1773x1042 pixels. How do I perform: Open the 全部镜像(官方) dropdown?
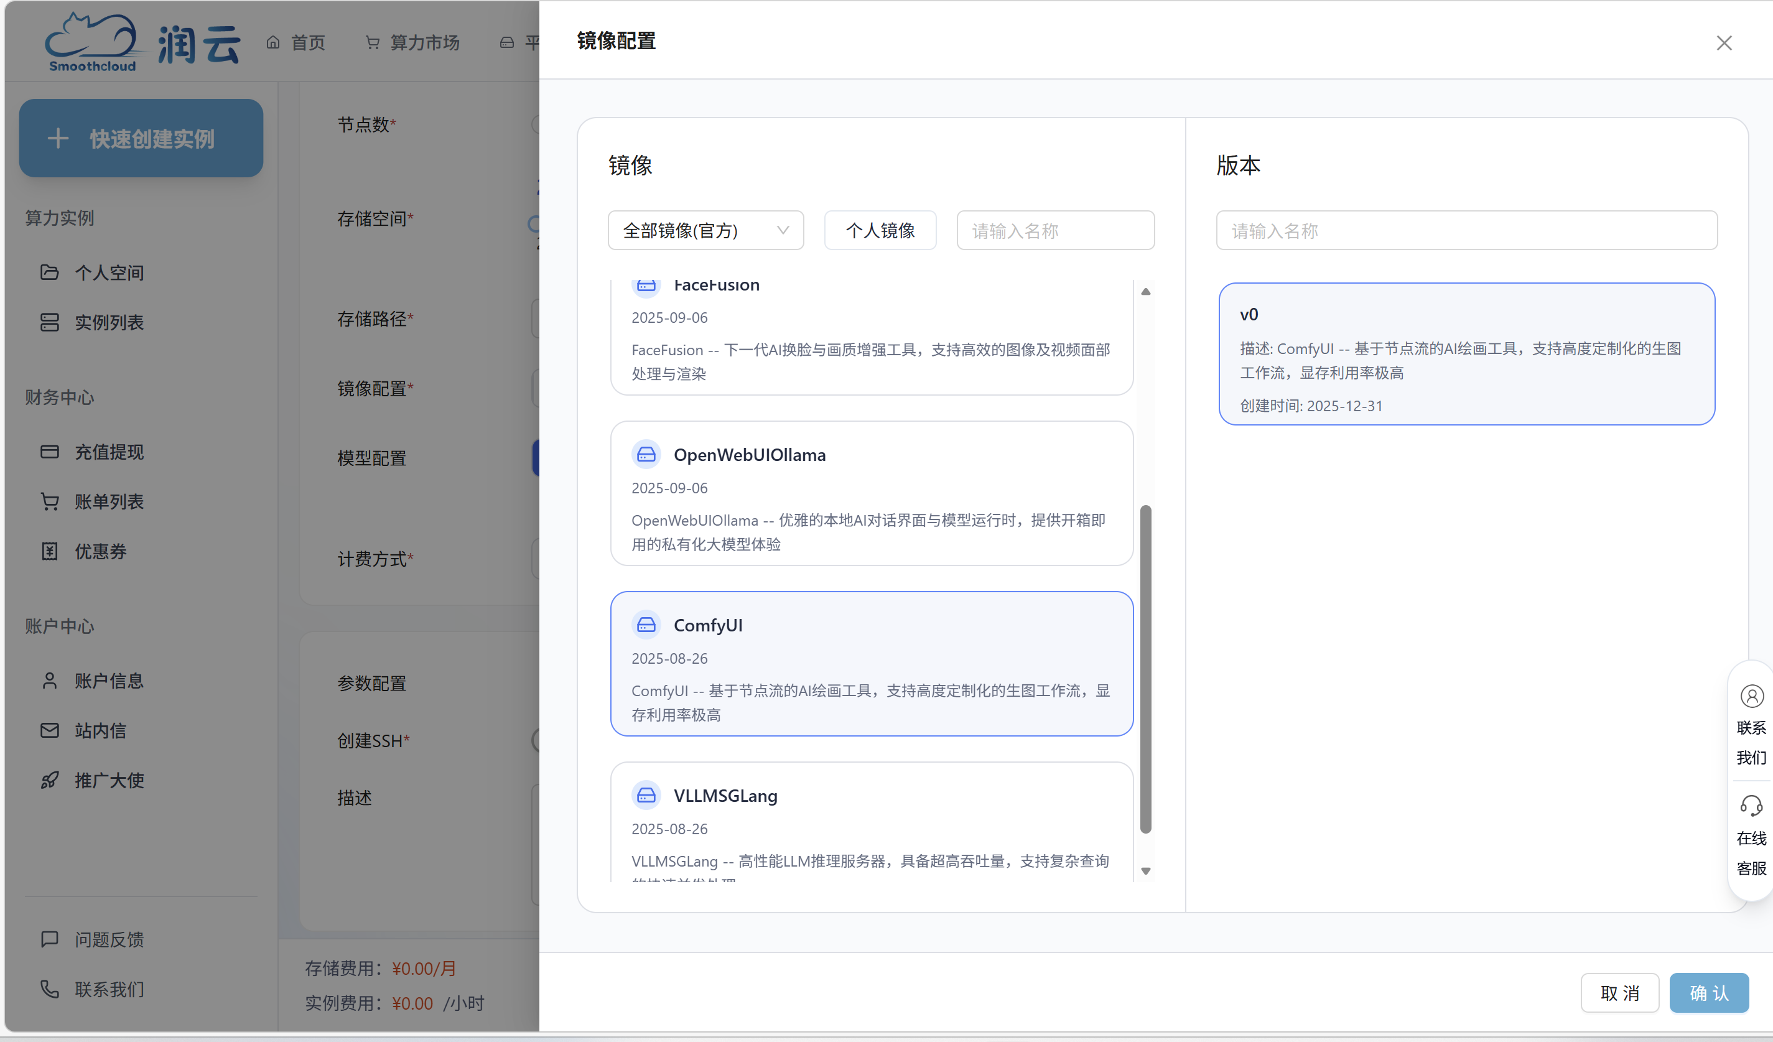coord(705,230)
